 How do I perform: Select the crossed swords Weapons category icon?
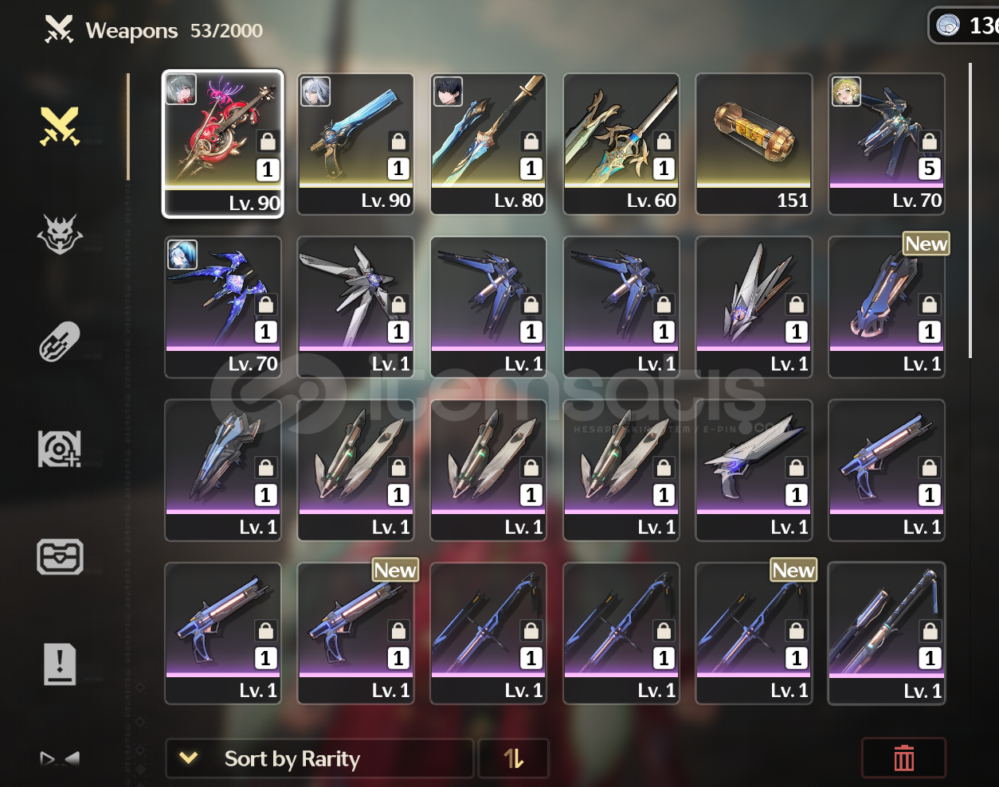point(60,127)
